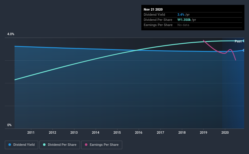Click the ₩1.350k dividend per share value

point(184,20)
